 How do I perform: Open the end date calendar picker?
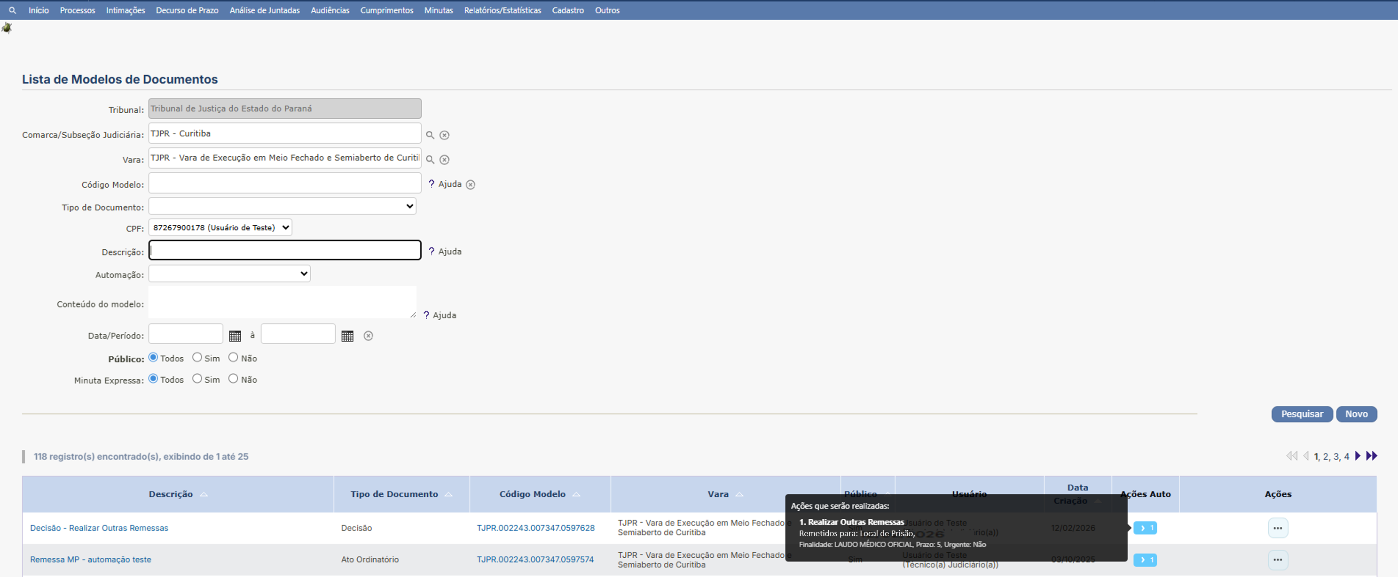347,336
